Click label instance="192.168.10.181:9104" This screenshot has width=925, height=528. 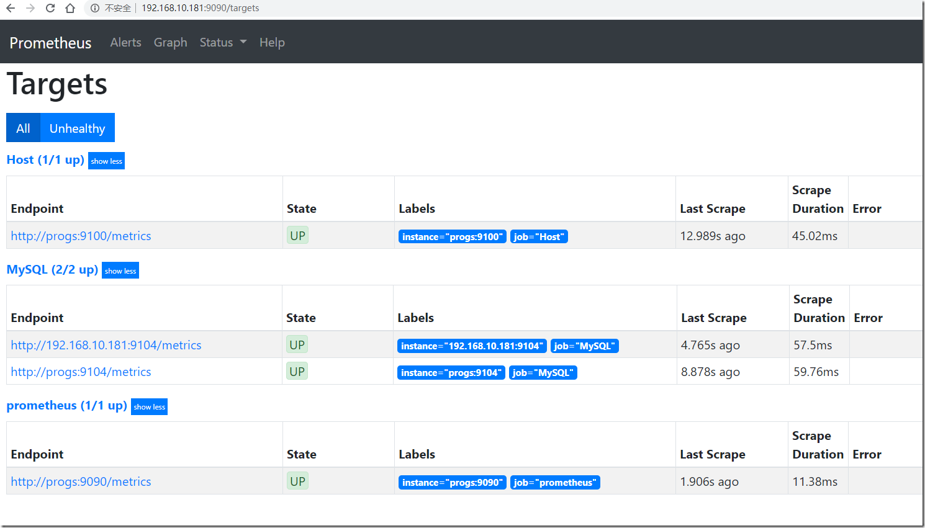click(x=472, y=346)
